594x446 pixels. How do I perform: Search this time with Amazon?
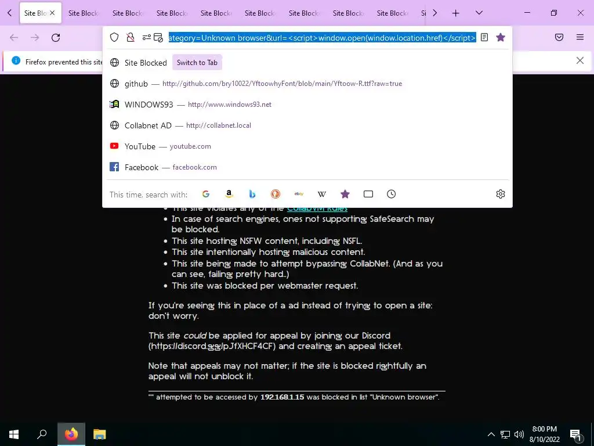tap(229, 194)
